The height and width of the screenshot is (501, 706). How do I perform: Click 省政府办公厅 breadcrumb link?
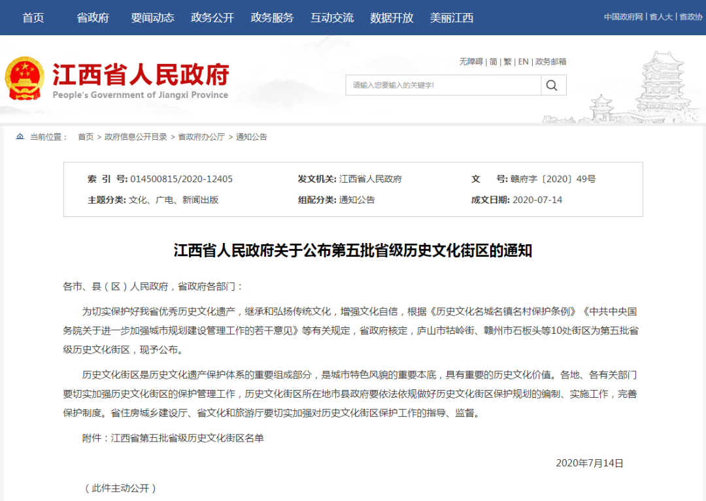pos(201,137)
